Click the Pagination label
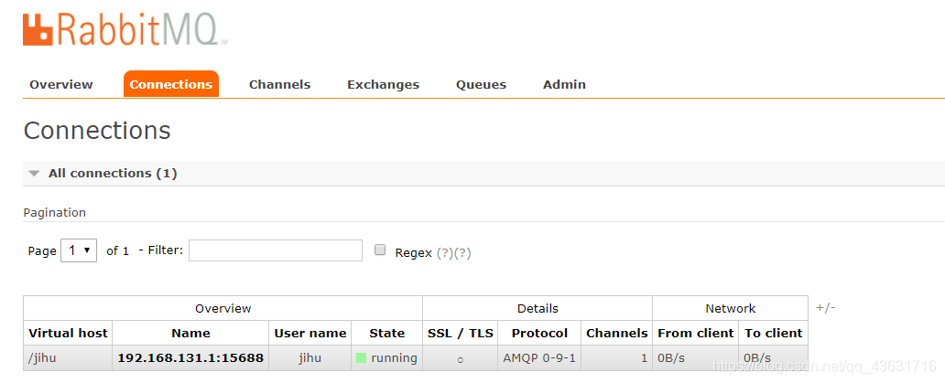 (x=55, y=212)
